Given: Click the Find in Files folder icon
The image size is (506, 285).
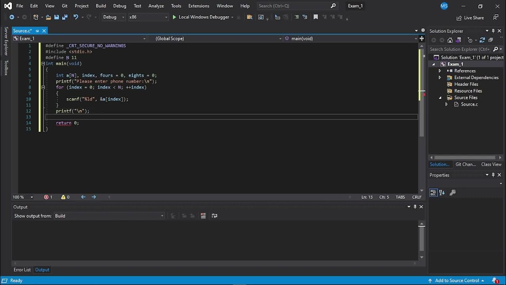Looking at the screenshot, I should pos(249,17).
